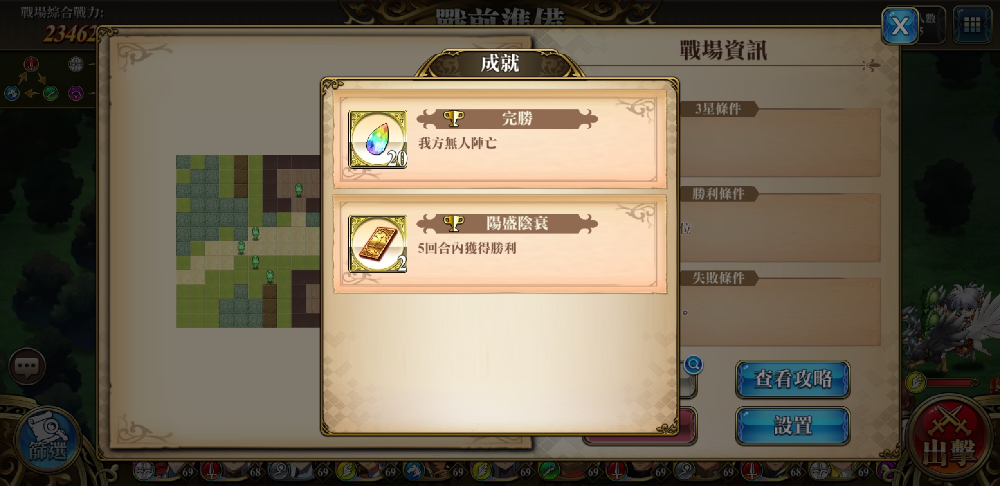
Task: Close the achievement popup with X
Action: pyautogui.click(x=900, y=26)
